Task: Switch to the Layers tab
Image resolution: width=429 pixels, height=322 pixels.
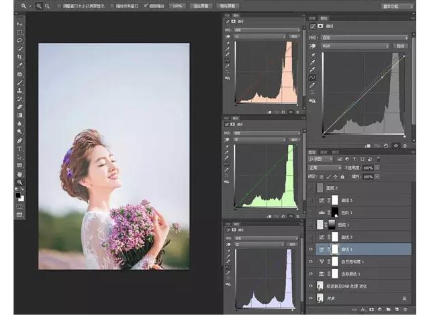Action: tap(312, 152)
